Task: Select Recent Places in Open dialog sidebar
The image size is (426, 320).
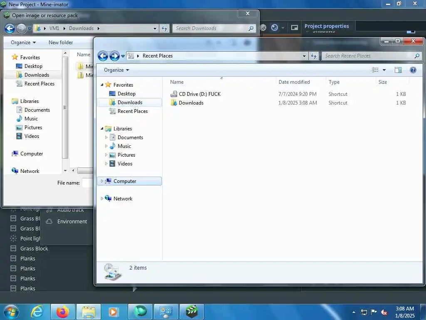Action: 35,83
